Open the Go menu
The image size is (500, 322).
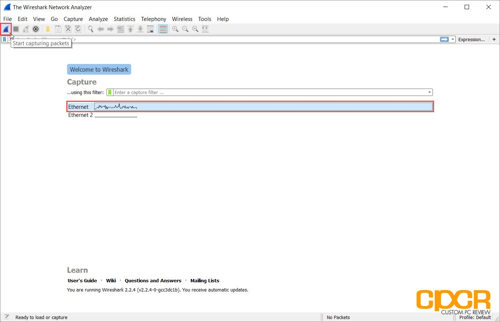pos(55,19)
